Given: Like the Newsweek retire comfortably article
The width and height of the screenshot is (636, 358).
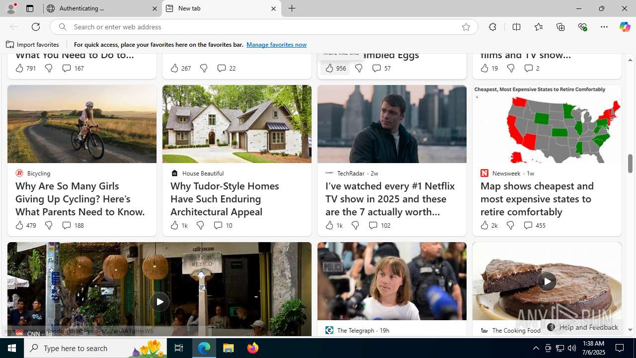Looking at the screenshot, I should click(489, 225).
